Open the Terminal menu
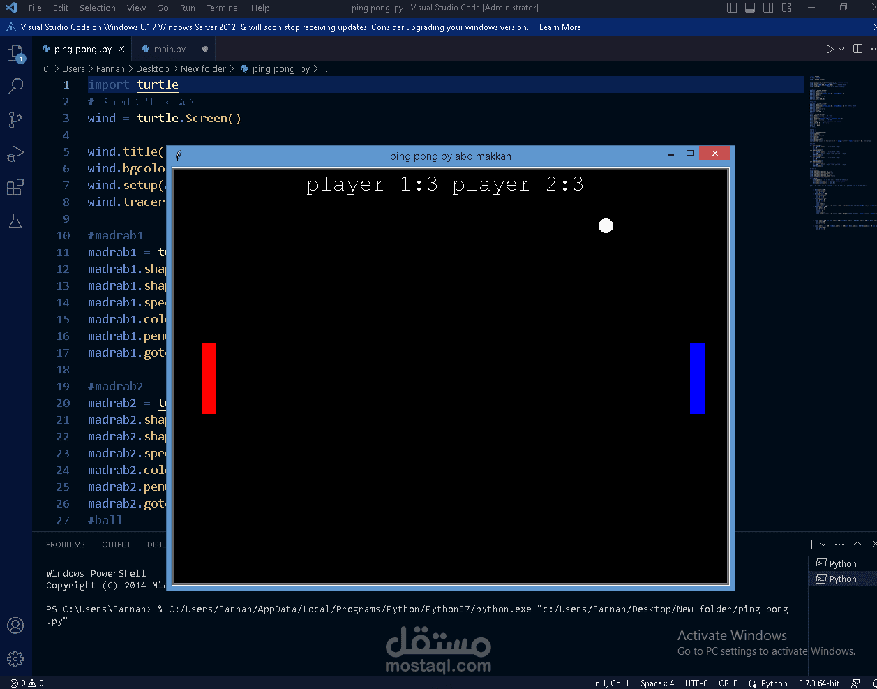The height and width of the screenshot is (689, 877). point(223,8)
